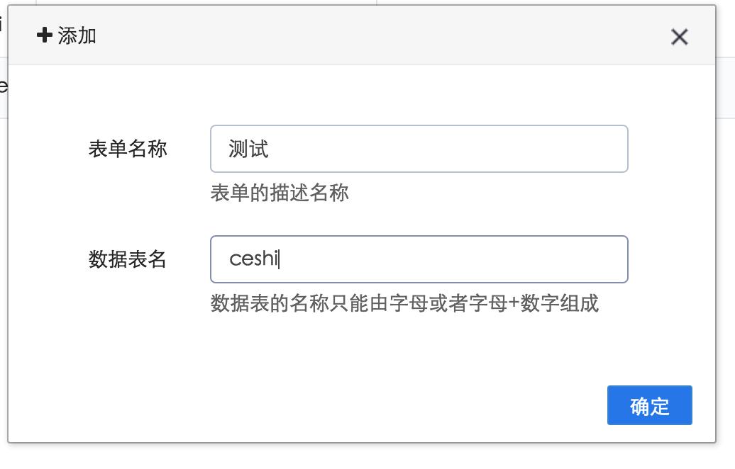Viewport: 735px width, 469px height.
Task: Click the 表单名称 field label
Action: click(127, 148)
